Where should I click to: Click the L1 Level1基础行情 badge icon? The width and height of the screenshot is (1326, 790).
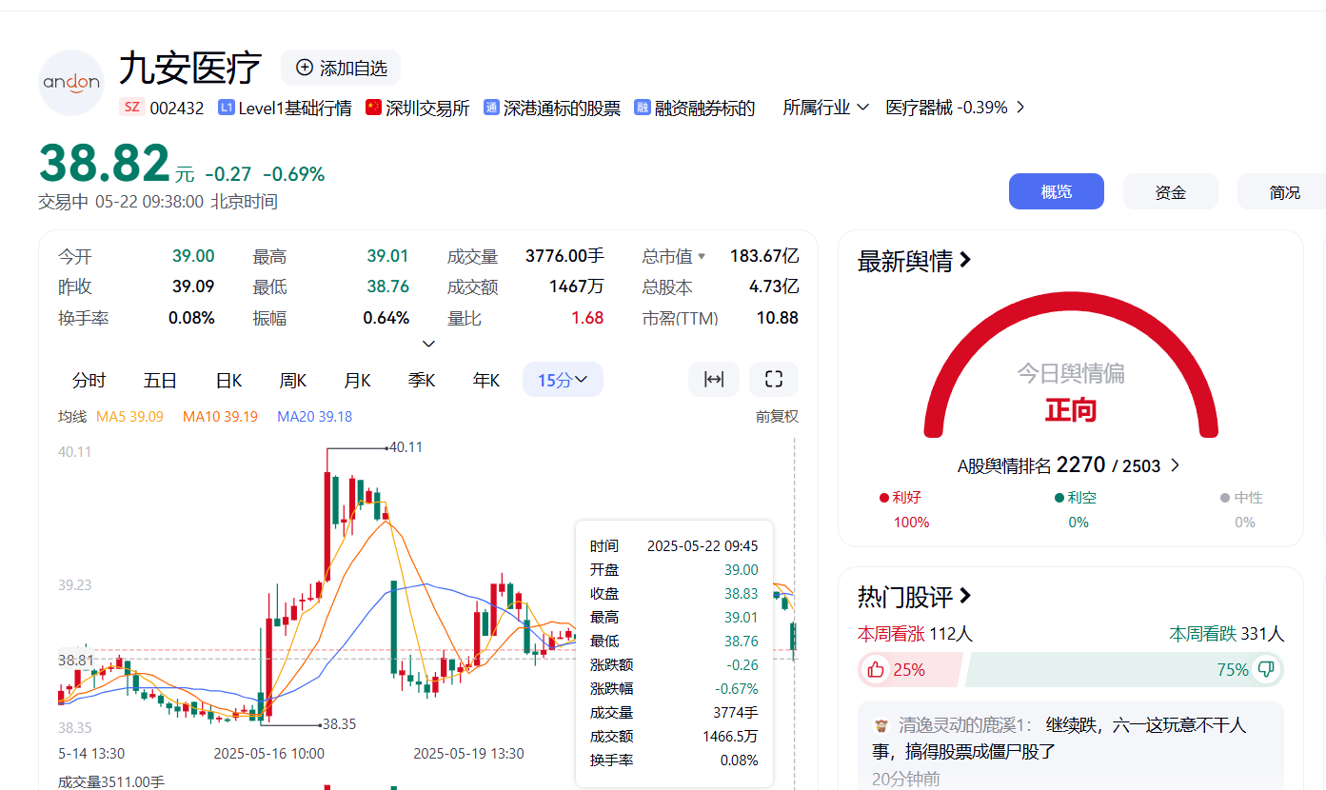pyautogui.click(x=226, y=108)
